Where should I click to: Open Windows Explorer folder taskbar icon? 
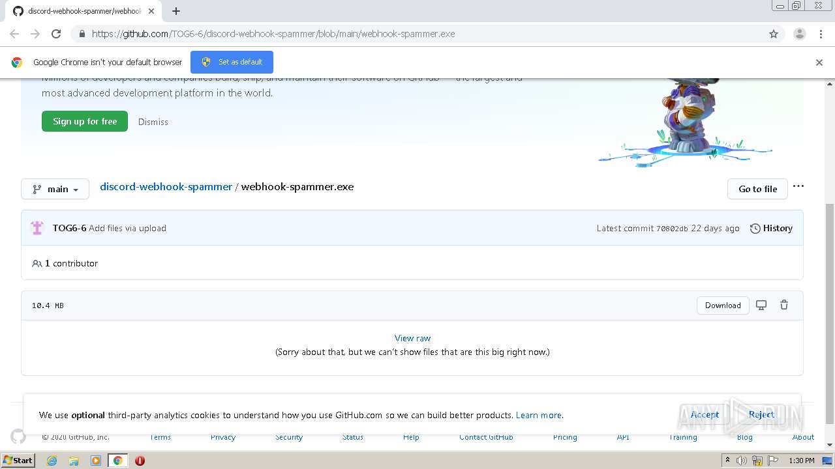74,461
